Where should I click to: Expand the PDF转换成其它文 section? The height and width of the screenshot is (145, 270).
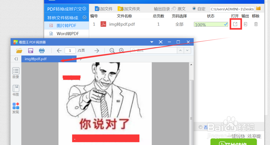pos(66,9)
